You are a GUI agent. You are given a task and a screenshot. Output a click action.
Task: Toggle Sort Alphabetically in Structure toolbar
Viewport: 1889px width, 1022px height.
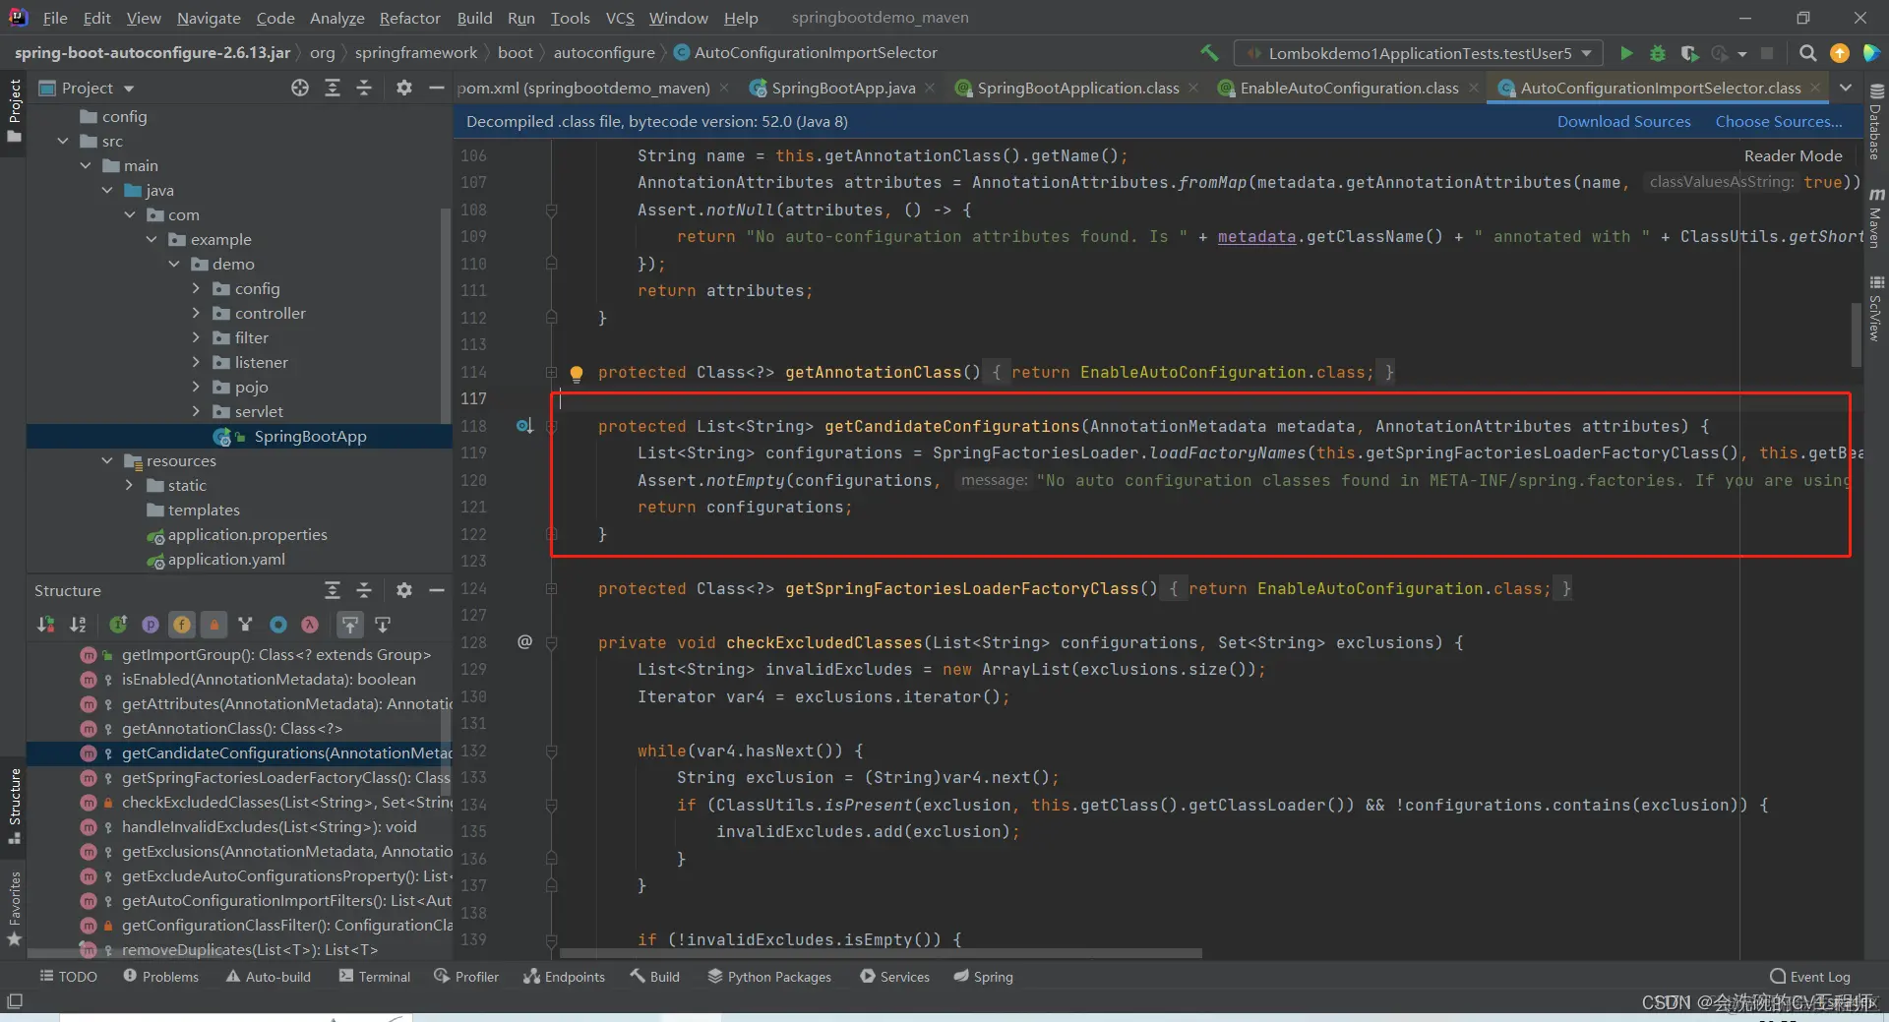78,625
